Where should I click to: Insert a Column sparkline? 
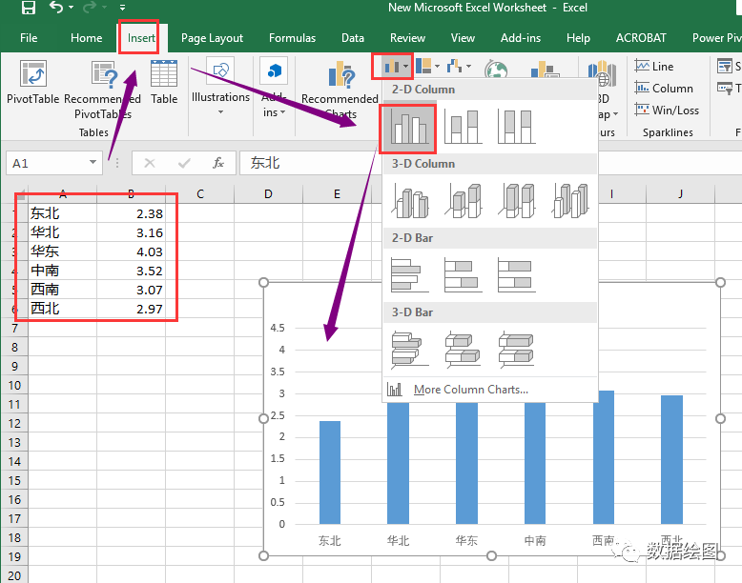tap(664, 88)
